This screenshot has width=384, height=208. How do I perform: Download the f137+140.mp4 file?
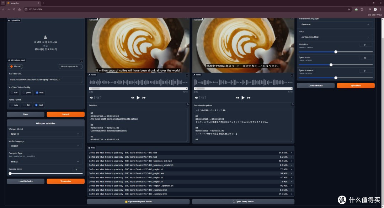283,153
